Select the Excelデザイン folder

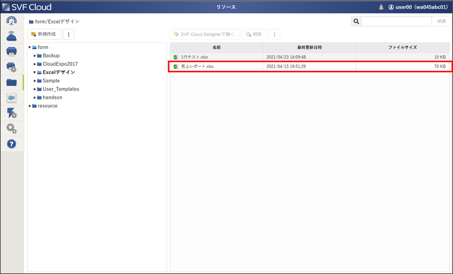(x=59, y=72)
